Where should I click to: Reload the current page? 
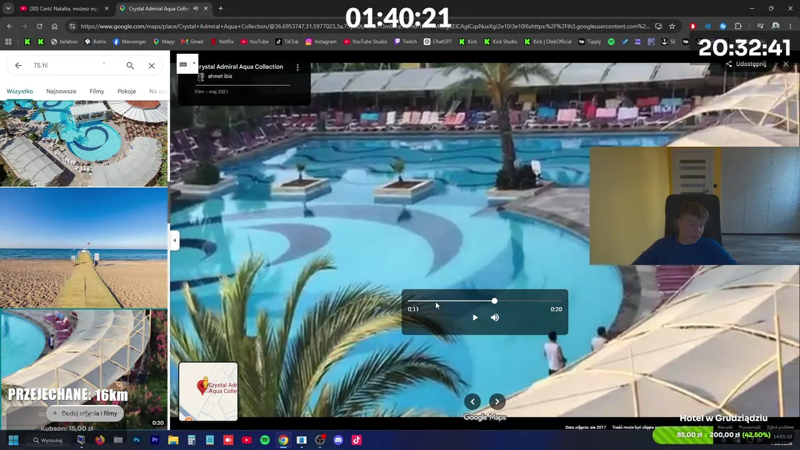(39, 26)
